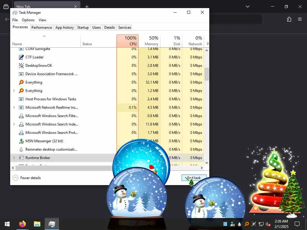The height and width of the screenshot is (230, 307).
Task: Open the File menu in Task Manager
Action: [15, 20]
